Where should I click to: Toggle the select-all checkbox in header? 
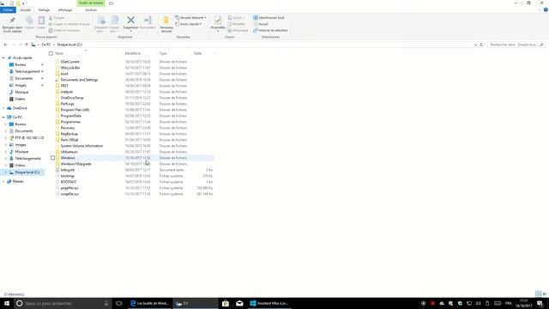(x=51, y=53)
